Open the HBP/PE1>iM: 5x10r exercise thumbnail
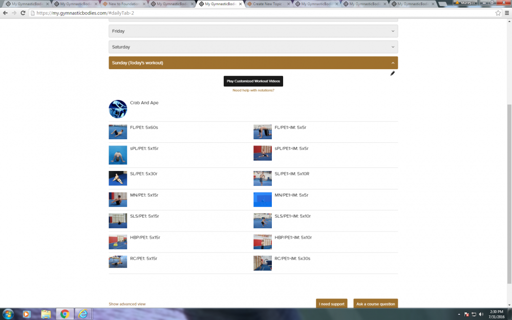512x320 pixels. click(263, 242)
